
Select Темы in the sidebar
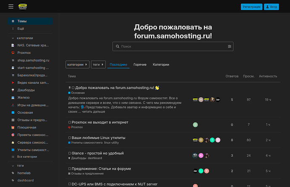(30, 21)
